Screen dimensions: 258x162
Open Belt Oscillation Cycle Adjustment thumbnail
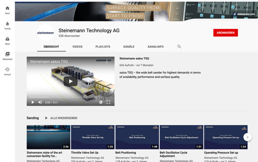point(181,137)
